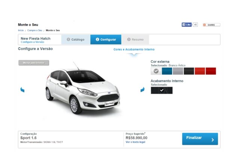Open the Share button

pos(211,25)
